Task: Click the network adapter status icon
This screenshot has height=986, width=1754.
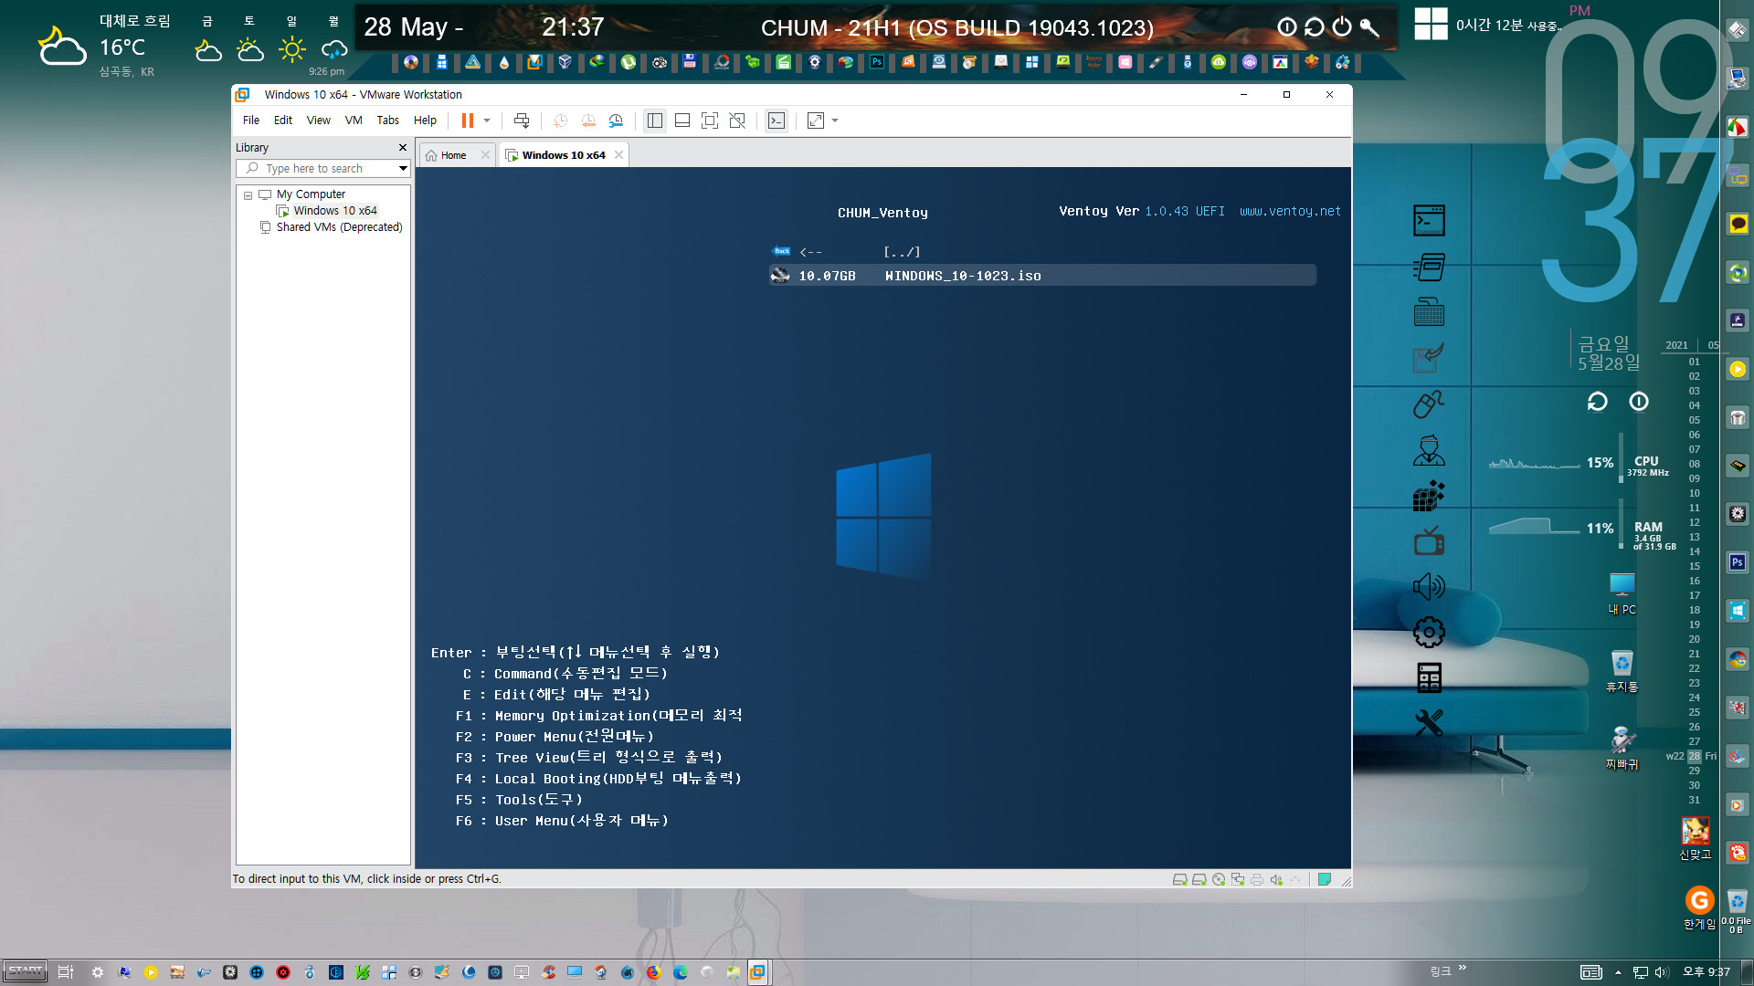Action: 1238,880
